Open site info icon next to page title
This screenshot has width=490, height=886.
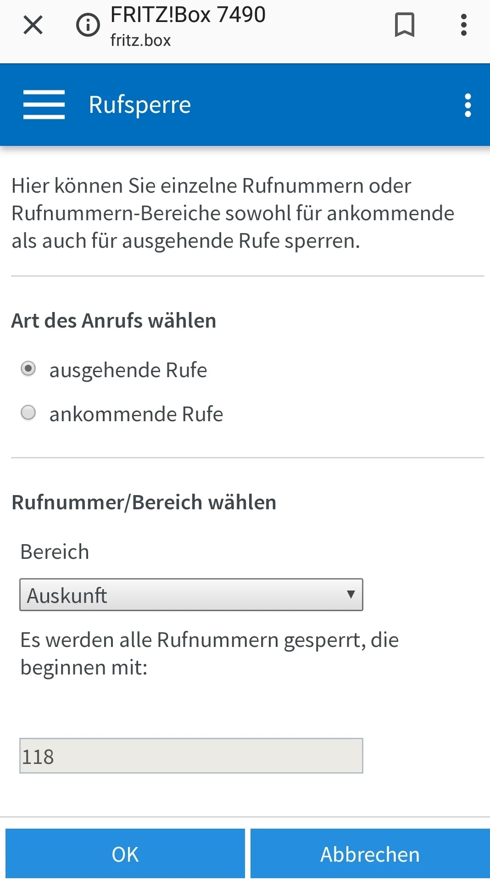(x=88, y=25)
